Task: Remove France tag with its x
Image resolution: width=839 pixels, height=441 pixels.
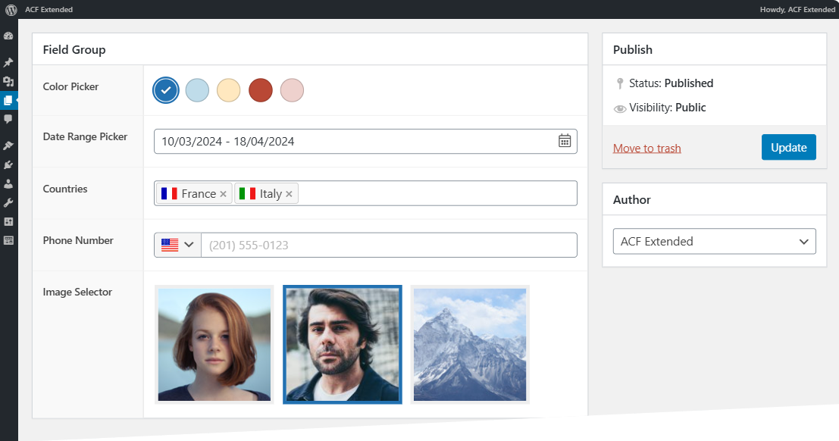Action: [x=223, y=194]
